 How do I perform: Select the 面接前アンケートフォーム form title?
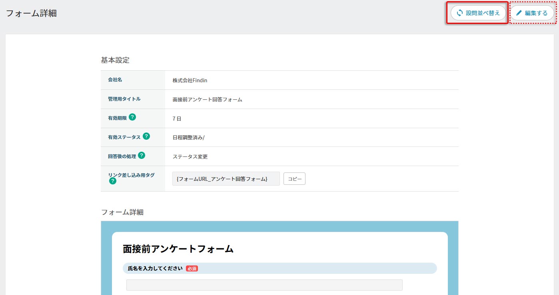[178, 249]
